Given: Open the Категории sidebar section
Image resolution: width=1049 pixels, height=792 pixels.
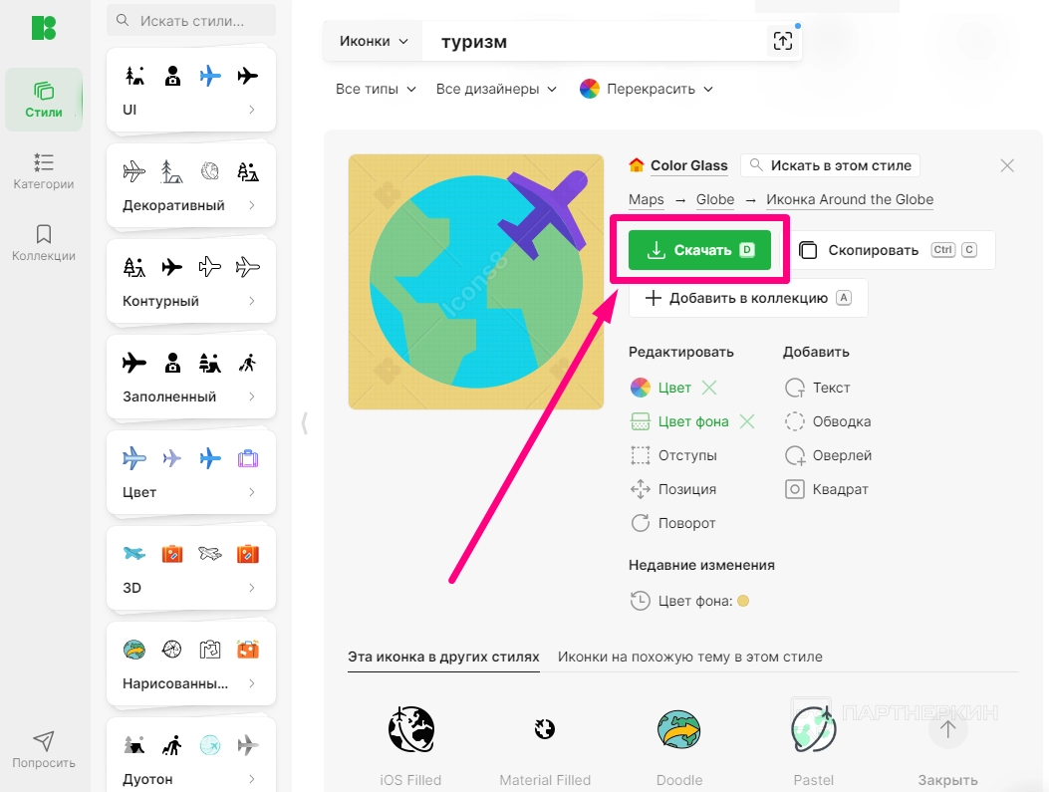Looking at the screenshot, I should [x=44, y=170].
